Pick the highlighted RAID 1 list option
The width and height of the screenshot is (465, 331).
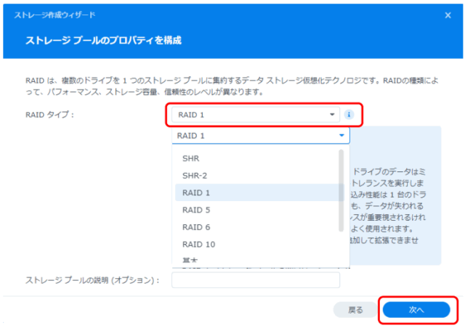[x=195, y=192]
